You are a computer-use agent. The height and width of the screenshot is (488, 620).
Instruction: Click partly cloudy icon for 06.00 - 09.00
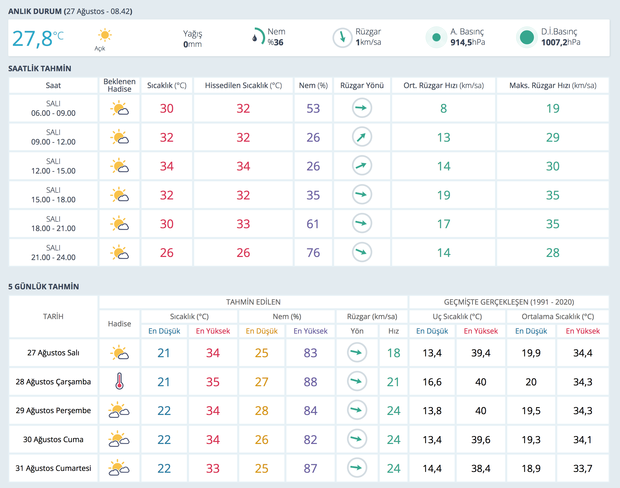pos(119,108)
